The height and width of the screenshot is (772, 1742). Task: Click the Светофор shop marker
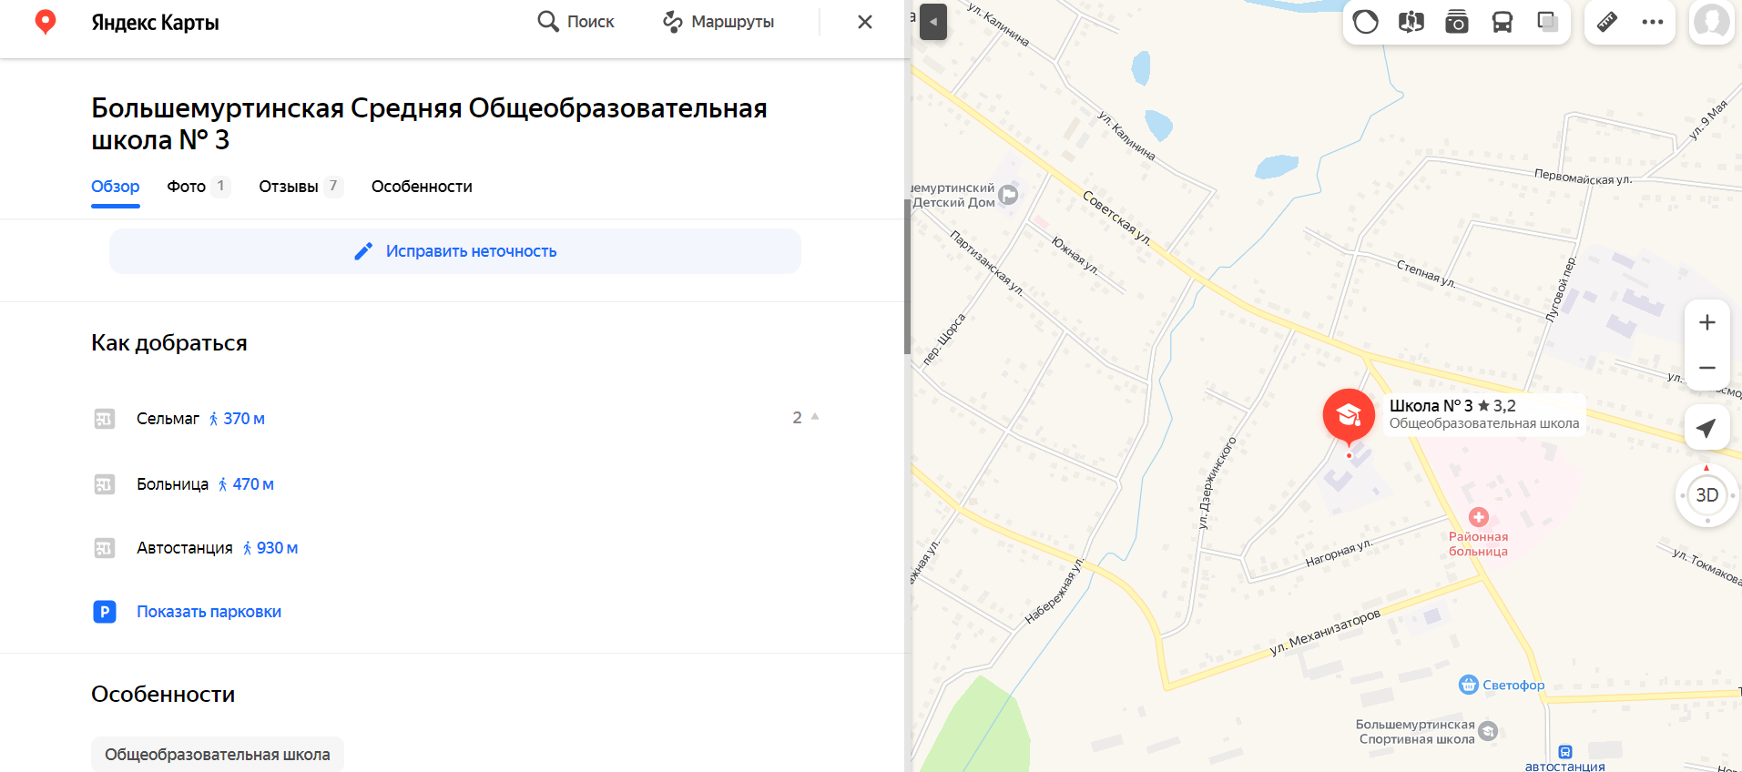[x=1469, y=685]
